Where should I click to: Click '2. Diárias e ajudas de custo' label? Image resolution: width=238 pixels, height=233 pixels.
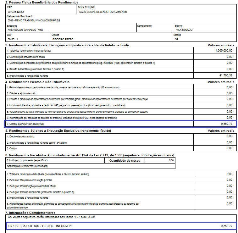(x=22, y=93)
